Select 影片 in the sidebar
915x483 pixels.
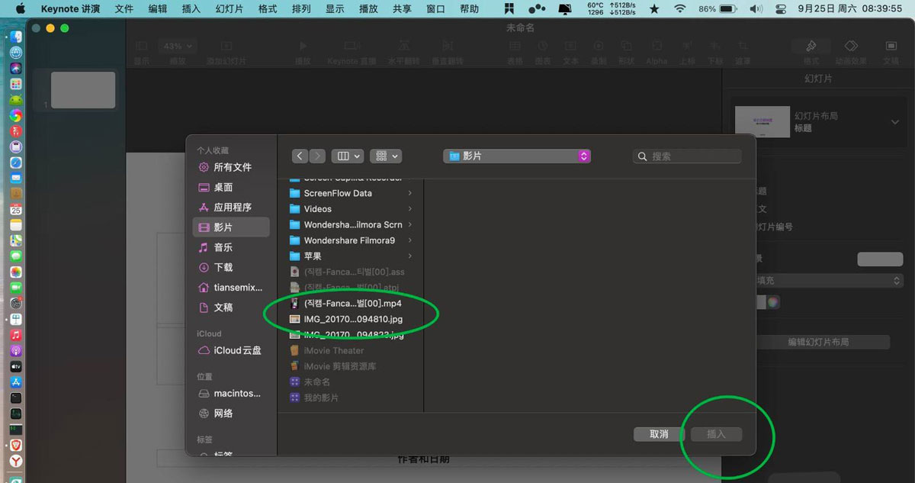pyautogui.click(x=231, y=227)
